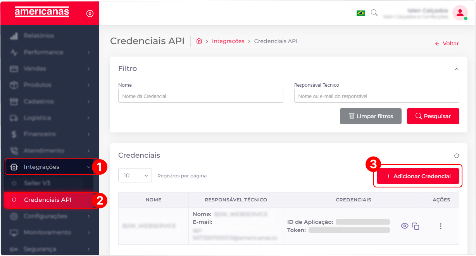
Task: Show token with the eye icon
Action: pyautogui.click(x=405, y=226)
